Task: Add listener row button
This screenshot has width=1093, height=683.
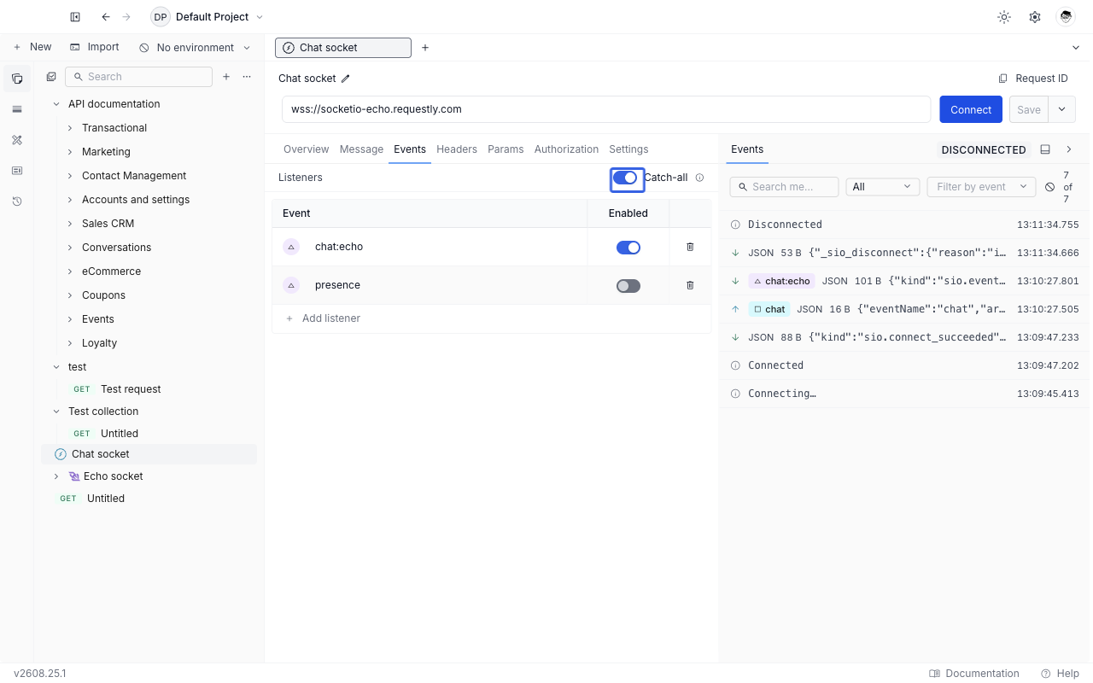Action: (x=323, y=318)
